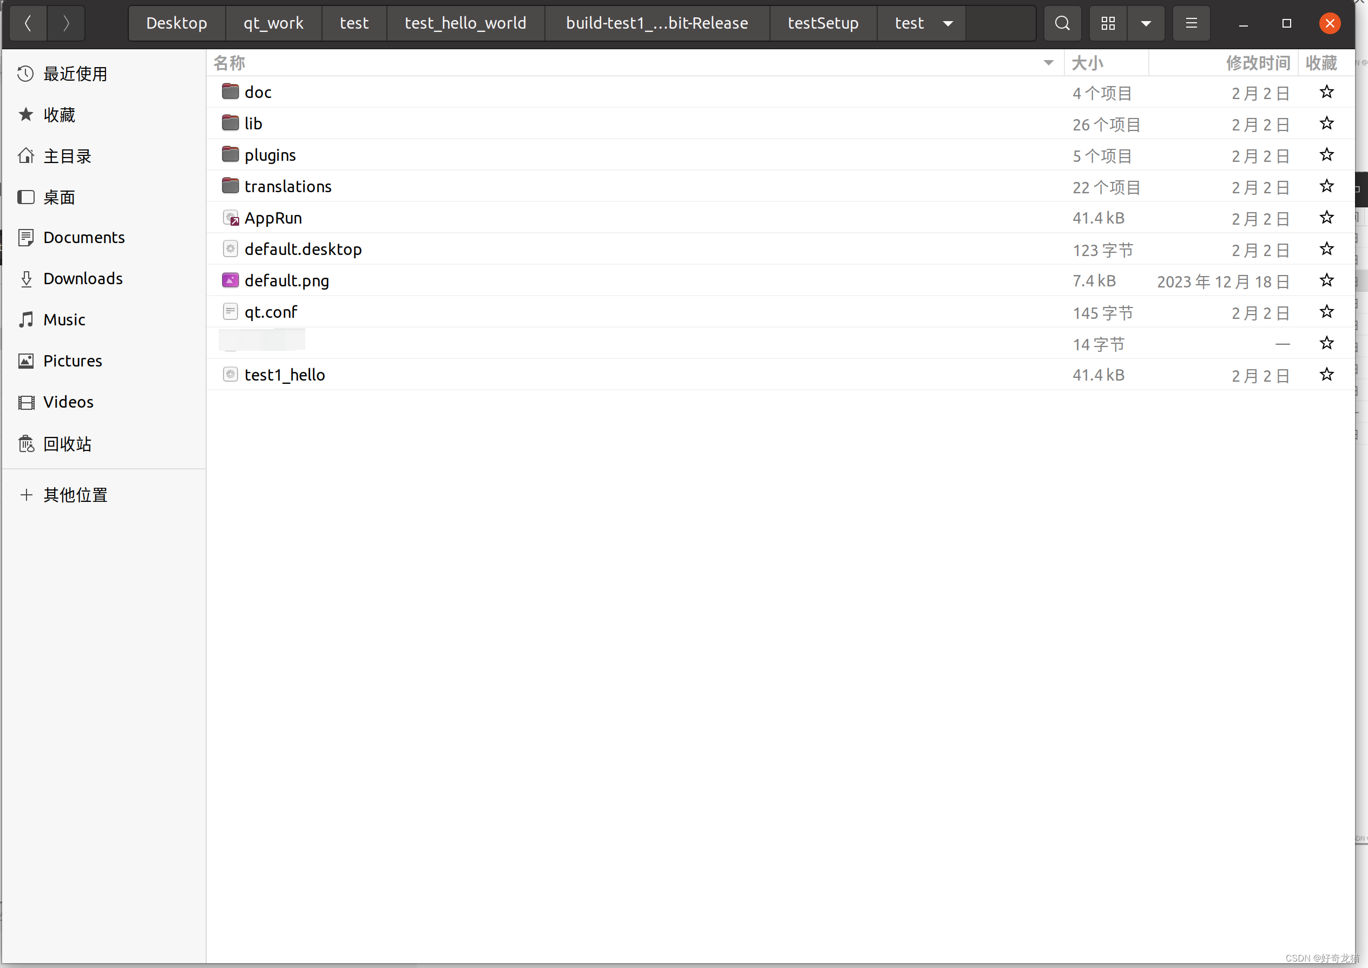Image resolution: width=1368 pixels, height=968 pixels.
Task: Sort by the size column header
Action: (x=1087, y=63)
